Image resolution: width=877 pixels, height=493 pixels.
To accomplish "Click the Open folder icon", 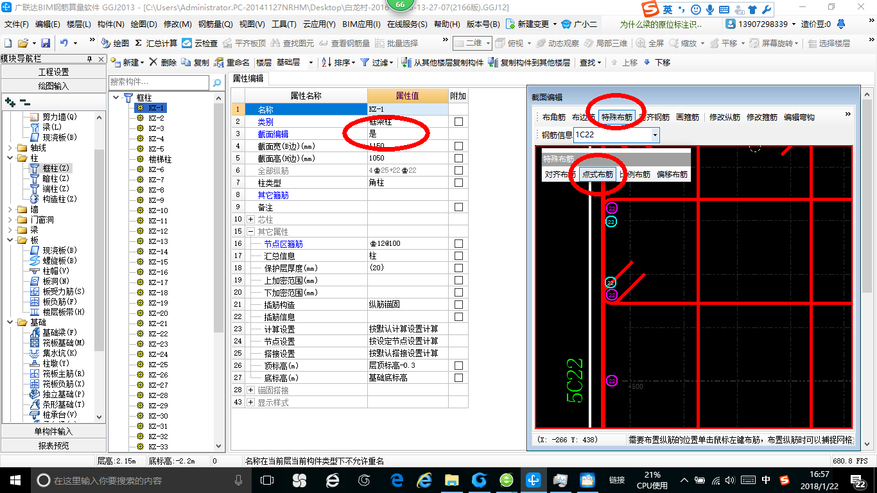I will [x=22, y=43].
